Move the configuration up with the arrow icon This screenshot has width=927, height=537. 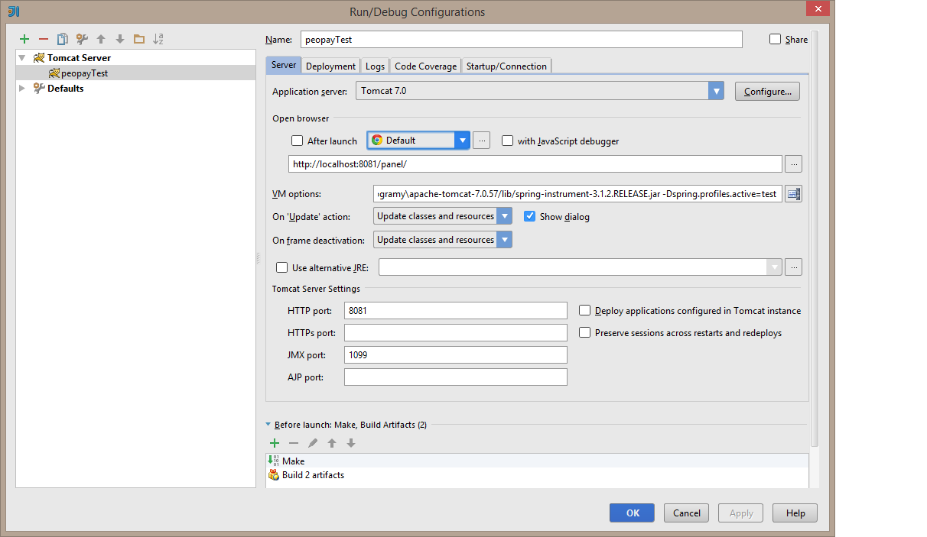(x=101, y=39)
